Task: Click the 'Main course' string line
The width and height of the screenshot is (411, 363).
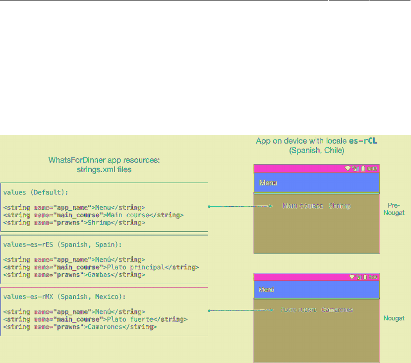Action: [94, 215]
